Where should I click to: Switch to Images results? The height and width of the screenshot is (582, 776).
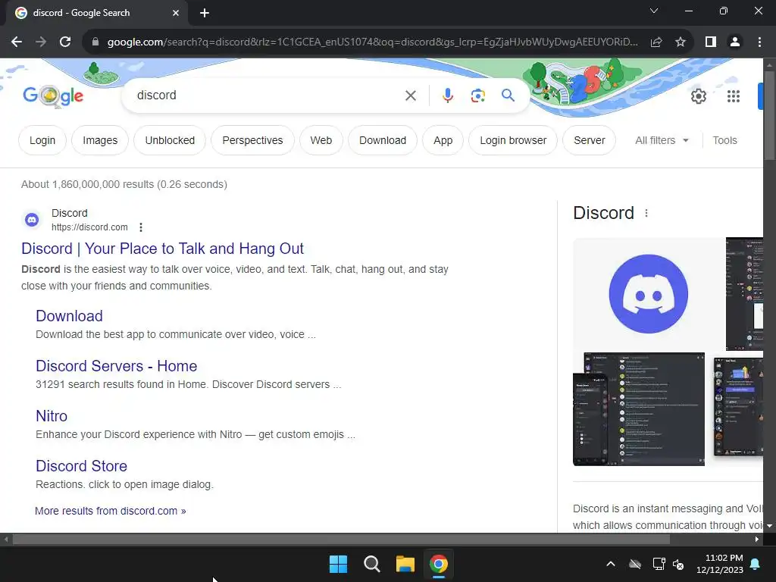100,140
